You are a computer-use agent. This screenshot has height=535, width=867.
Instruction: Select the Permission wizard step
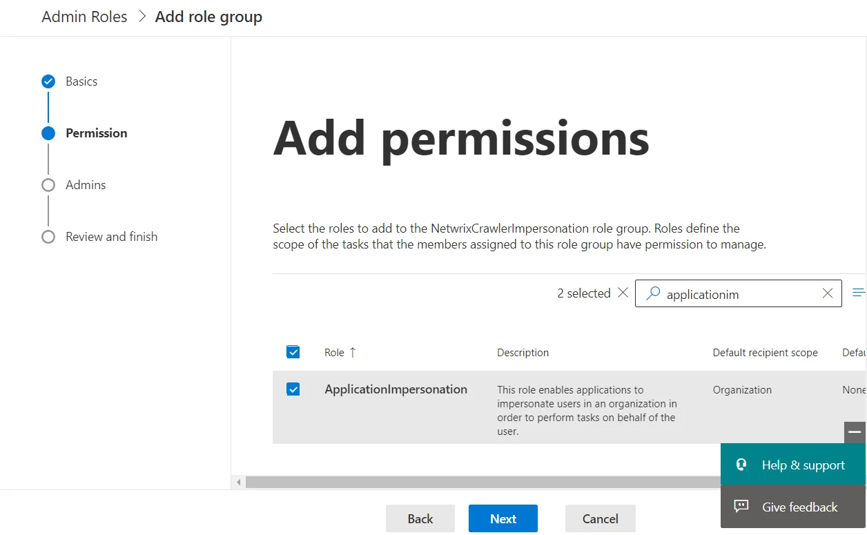pos(96,133)
